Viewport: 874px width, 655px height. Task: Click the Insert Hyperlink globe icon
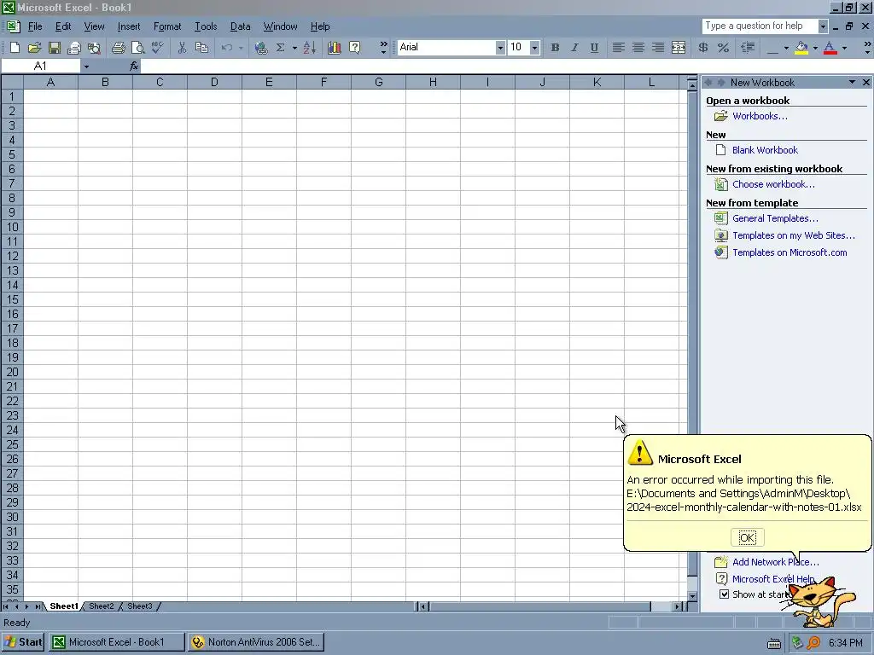tap(260, 48)
